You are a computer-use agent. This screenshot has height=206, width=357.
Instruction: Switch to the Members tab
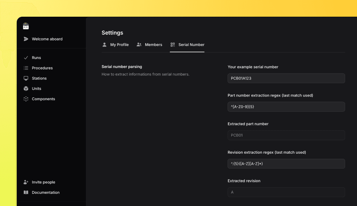(149, 45)
